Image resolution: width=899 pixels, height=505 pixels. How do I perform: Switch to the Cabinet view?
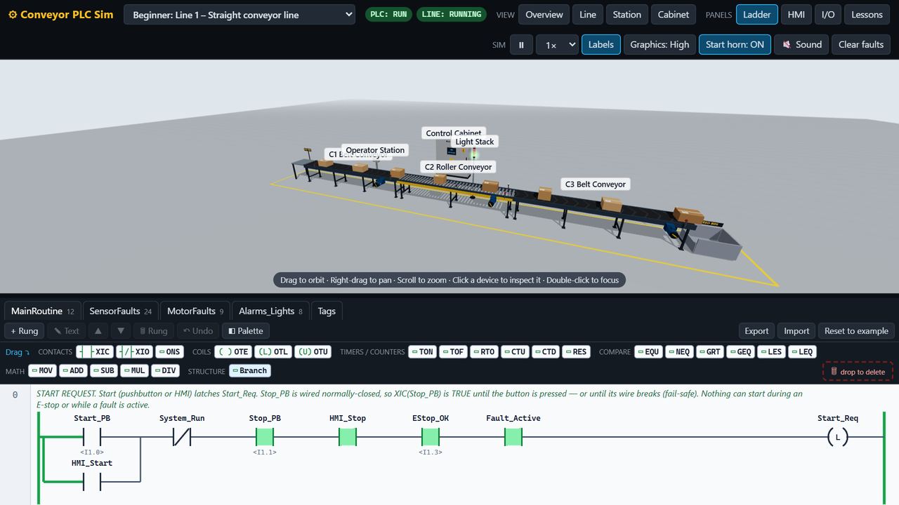(x=673, y=15)
